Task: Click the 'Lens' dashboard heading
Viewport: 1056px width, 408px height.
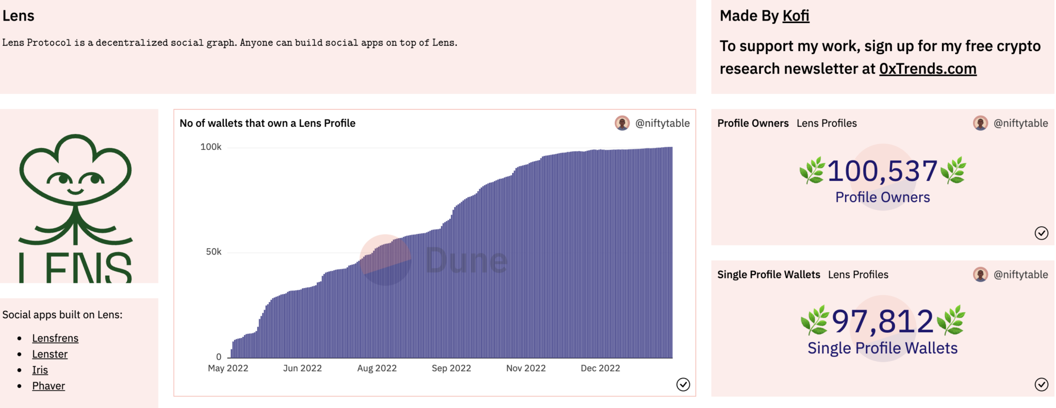Action: pyautogui.click(x=18, y=16)
